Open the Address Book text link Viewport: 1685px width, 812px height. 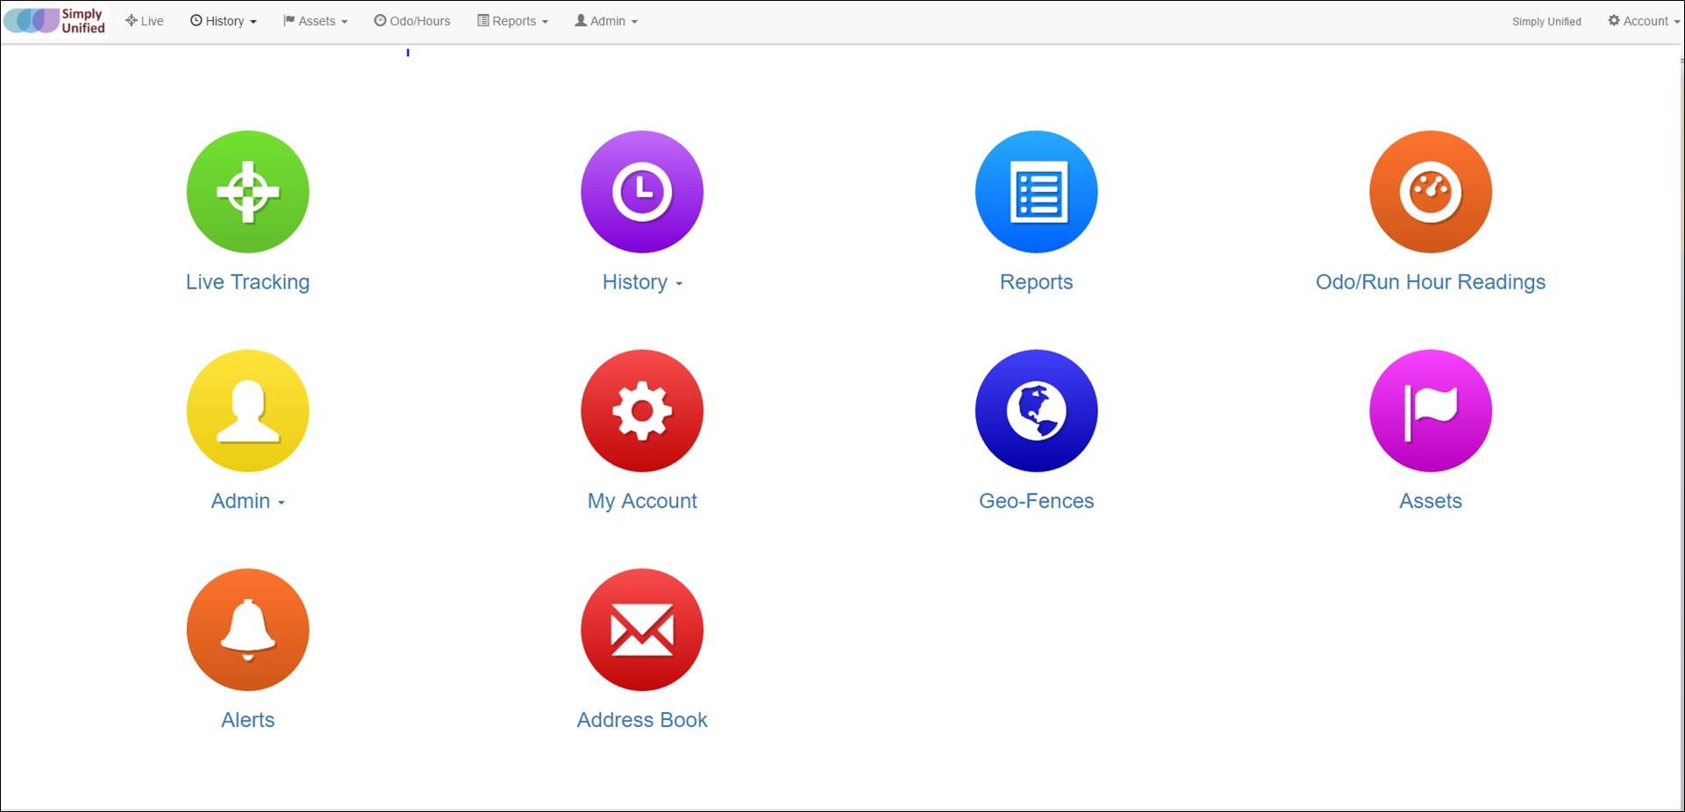(642, 720)
